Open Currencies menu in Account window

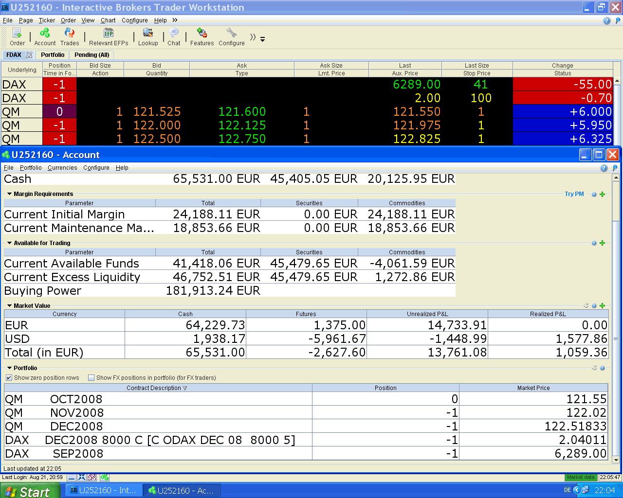(x=62, y=168)
